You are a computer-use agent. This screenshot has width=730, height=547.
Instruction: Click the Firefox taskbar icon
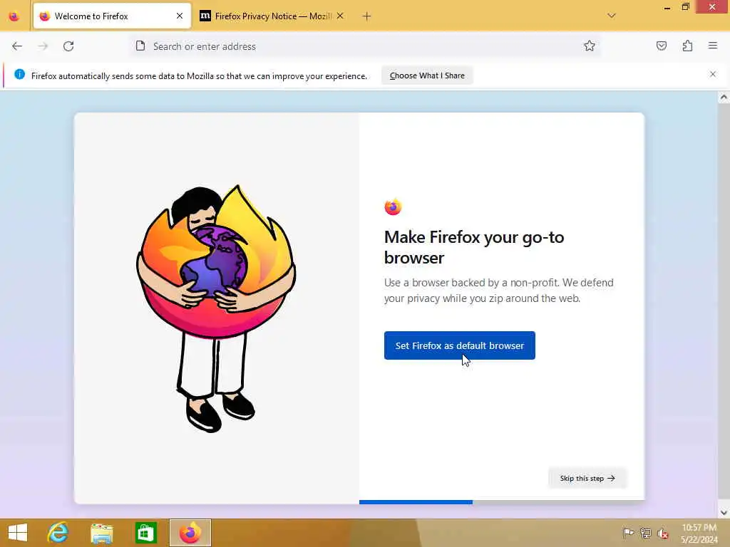[x=190, y=533]
